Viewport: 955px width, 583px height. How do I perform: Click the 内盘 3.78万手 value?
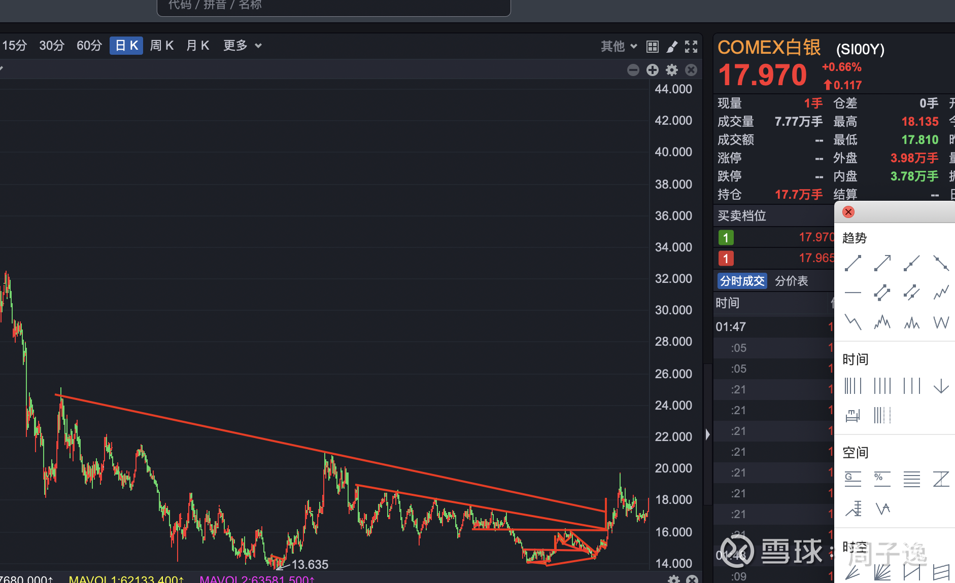pos(914,176)
